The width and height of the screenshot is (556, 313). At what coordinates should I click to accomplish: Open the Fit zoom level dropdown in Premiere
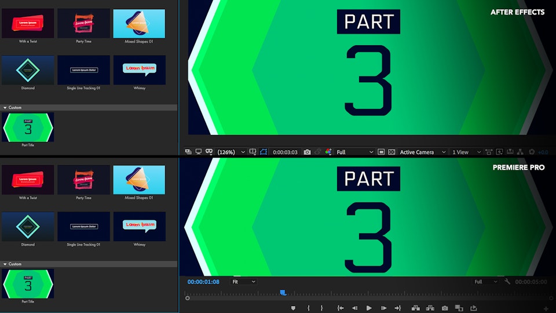point(243,282)
